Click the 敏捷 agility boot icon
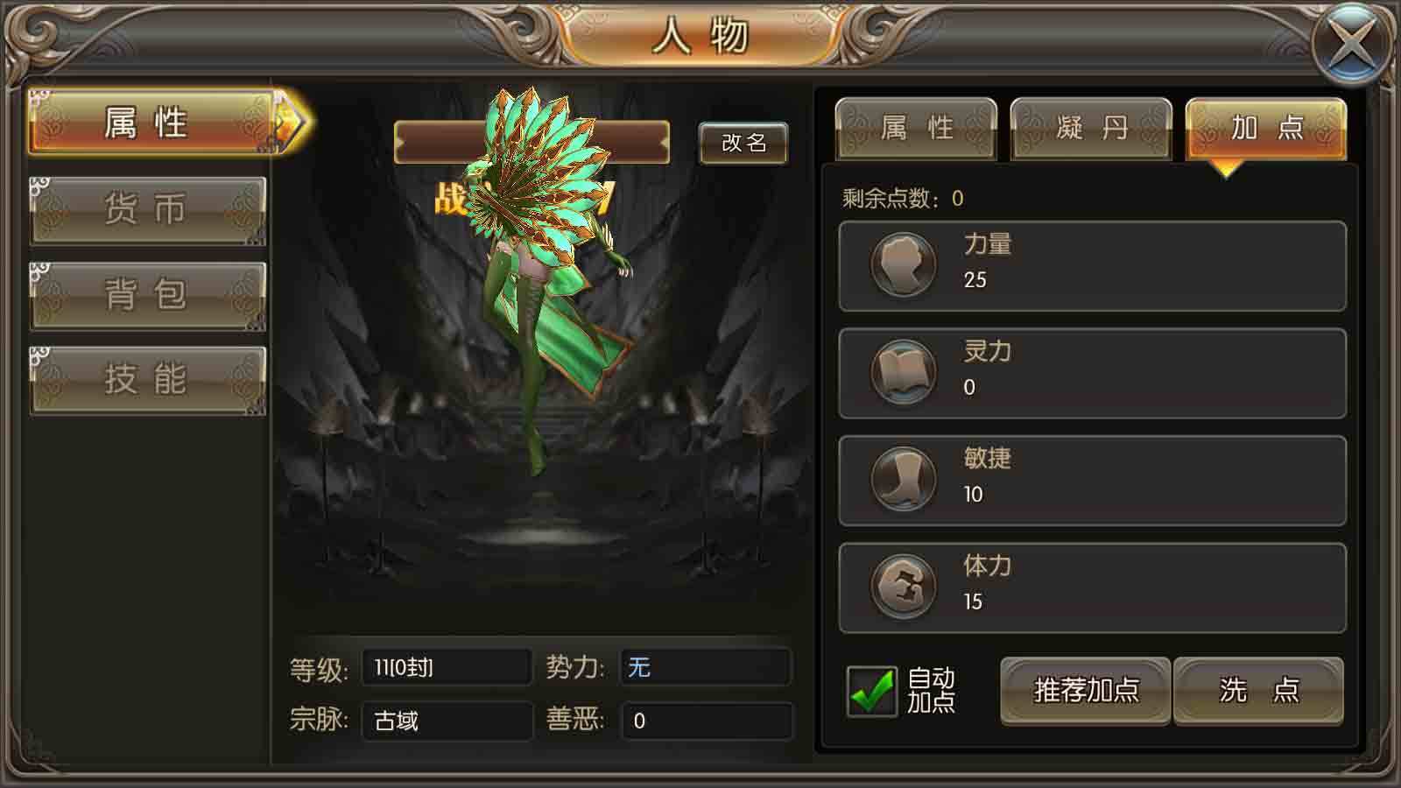The image size is (1401, 788). point(903,479)
